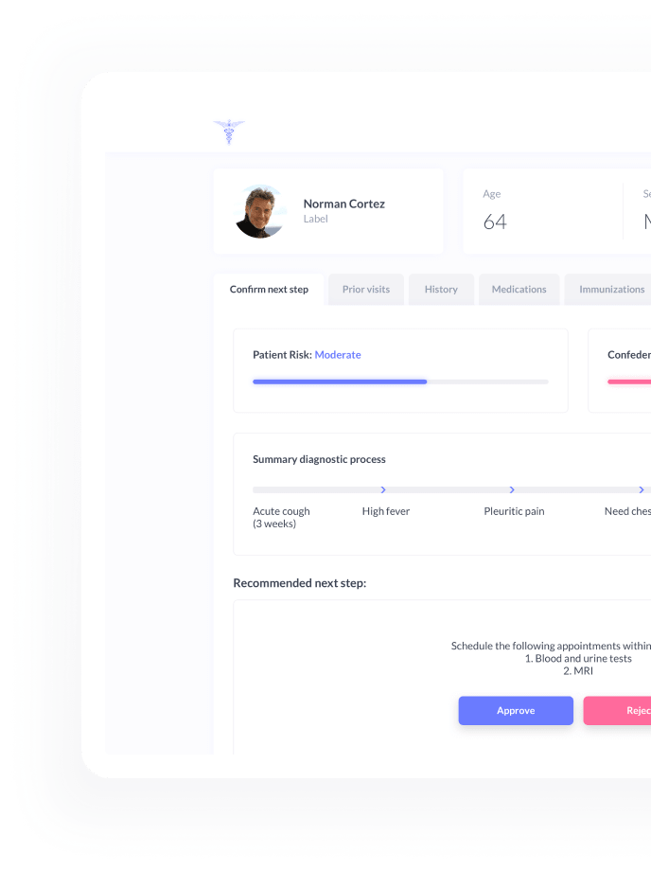Click the Recommended next step heading
Screen dimensions: 651x870
pos(299,583)
